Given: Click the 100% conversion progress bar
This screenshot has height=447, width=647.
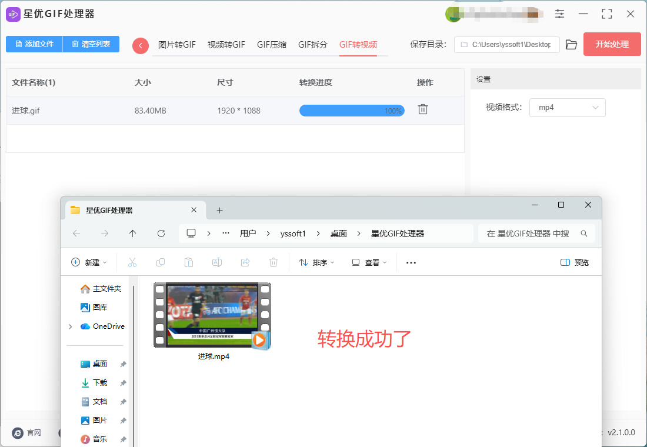Looking at the screenshot, I should pos(352,111).
